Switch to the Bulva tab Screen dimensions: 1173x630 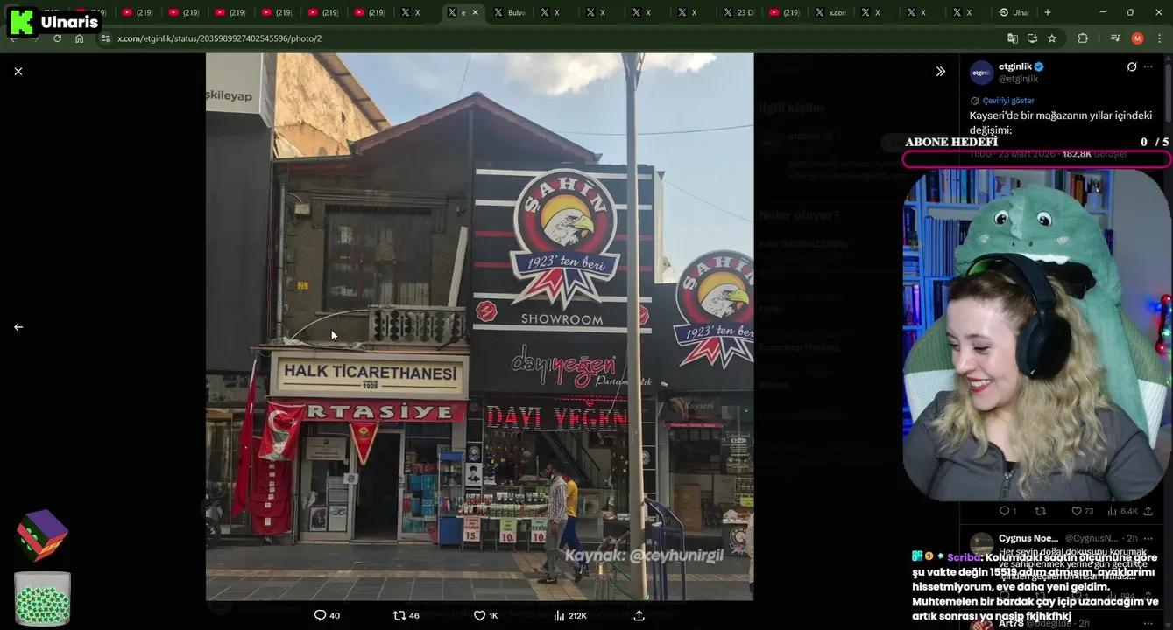point(510,12)
